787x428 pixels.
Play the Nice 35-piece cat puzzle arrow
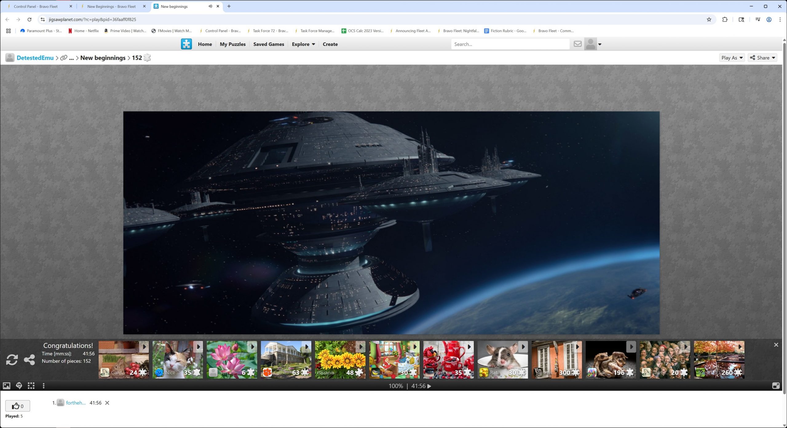coord(198,347)
